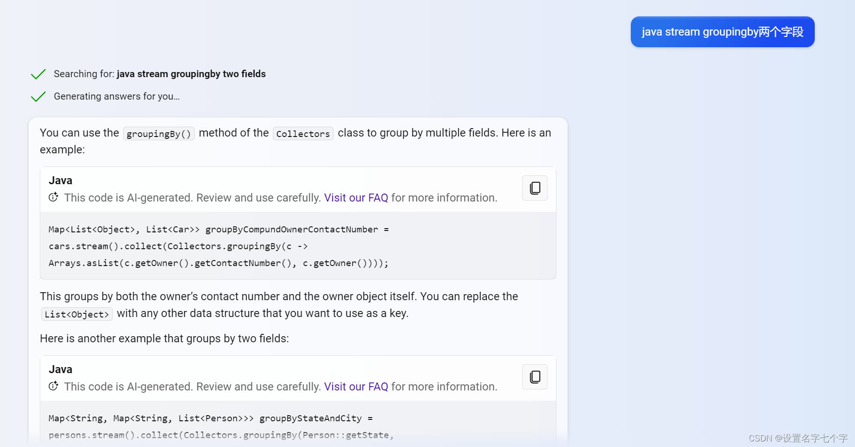Click the 'Generating answers for you…' status text
This screenshot has width=855, height=447.
[x=117, y=96]
